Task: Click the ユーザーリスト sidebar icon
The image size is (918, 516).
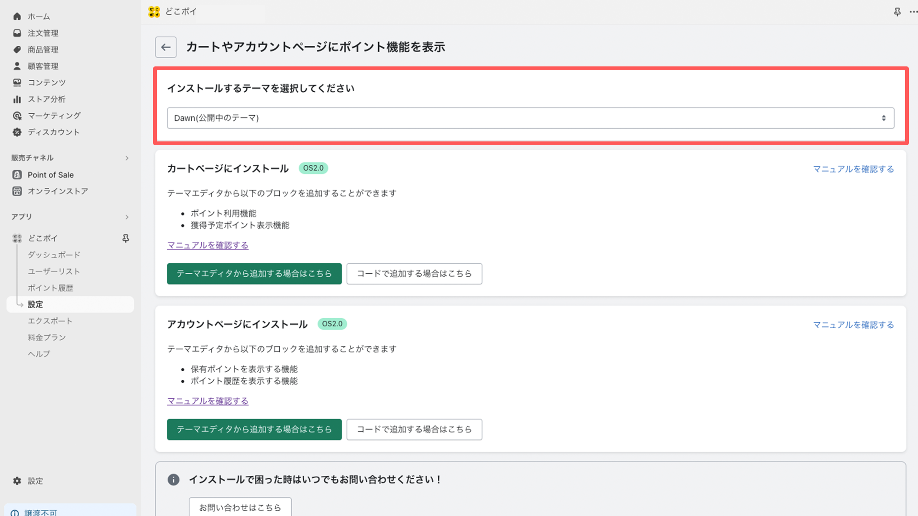Action: click(54, 271)
